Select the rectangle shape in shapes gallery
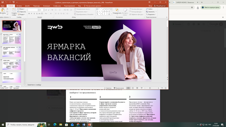The image size is (226, 127). [104, 9]
